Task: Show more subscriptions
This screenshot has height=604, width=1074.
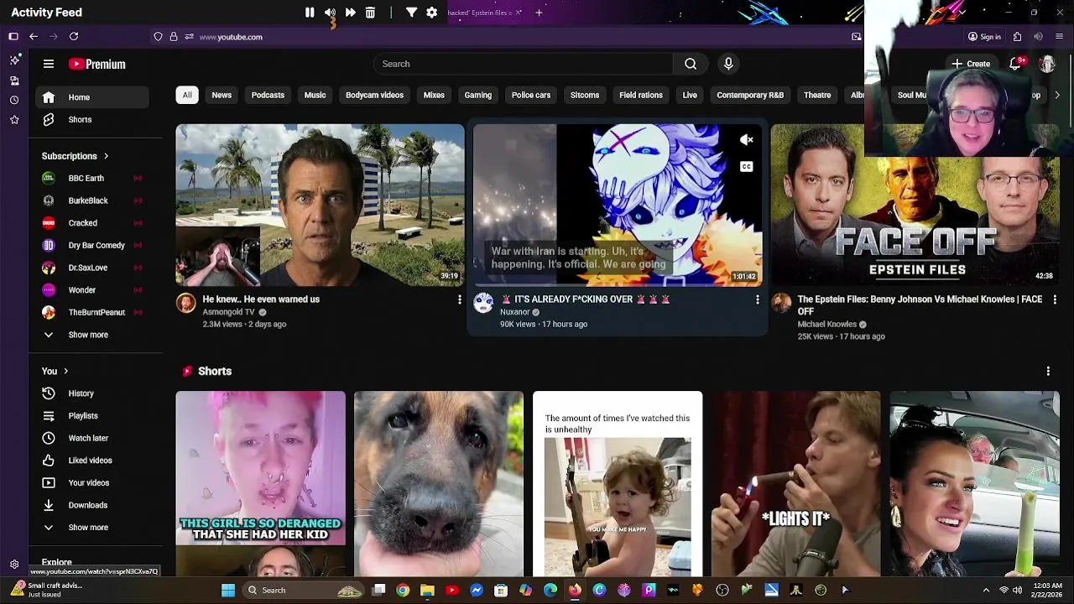Action: click(92, 335)
